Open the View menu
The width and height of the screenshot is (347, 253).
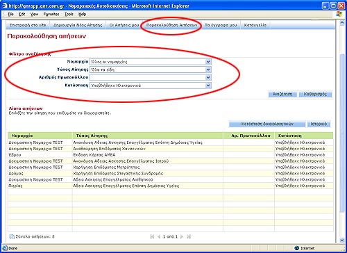tap(34, 15)
